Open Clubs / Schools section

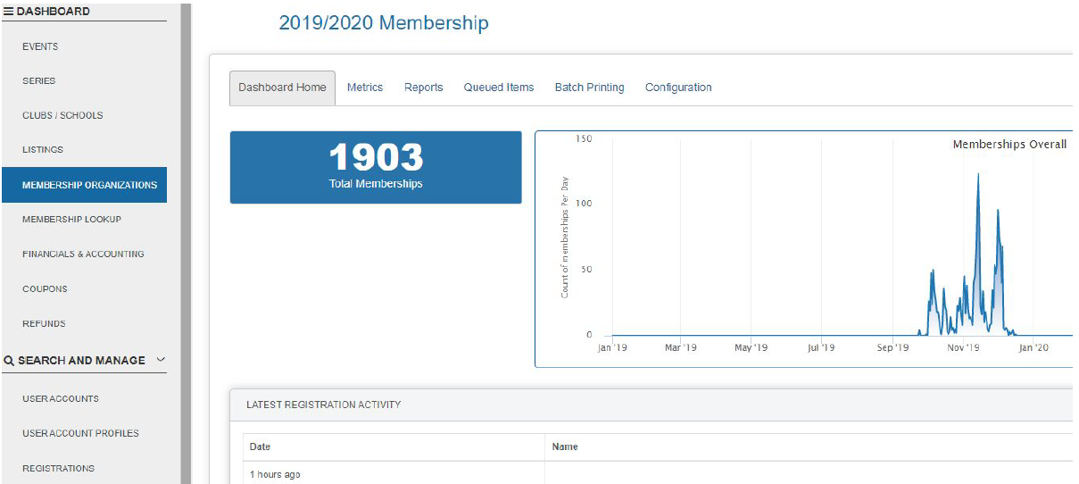[62, 115]
